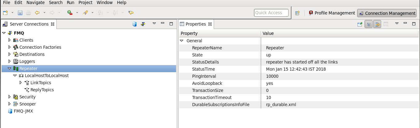Open the Navigate menu
Image resolution: width=420 pixels, height=128 pixels.
point(35,2)
